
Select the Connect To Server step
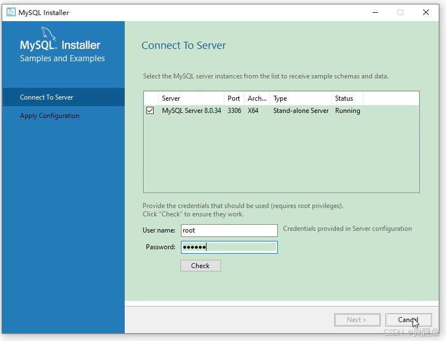[47, 97]
